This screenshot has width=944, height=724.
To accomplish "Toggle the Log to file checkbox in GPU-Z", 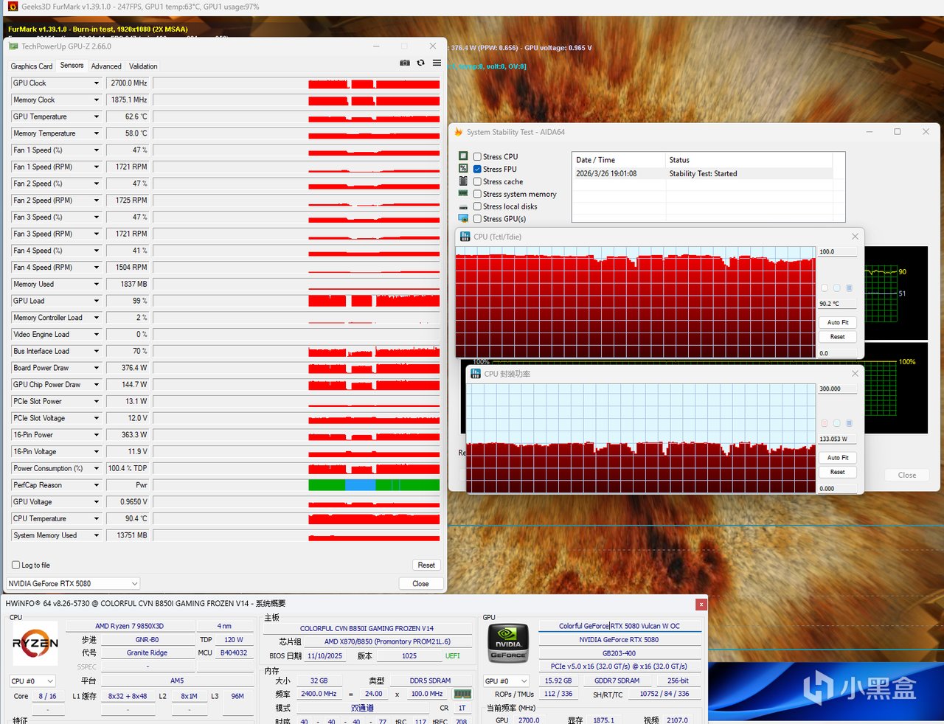I will tap(15, 565).
